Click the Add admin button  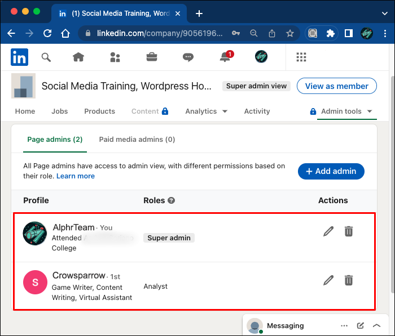pyautogui.click(x=331, y=172)
